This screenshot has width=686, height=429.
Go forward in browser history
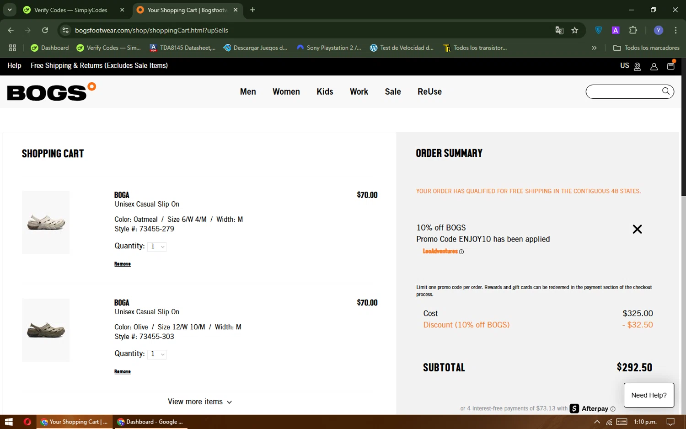coord(28,30)
